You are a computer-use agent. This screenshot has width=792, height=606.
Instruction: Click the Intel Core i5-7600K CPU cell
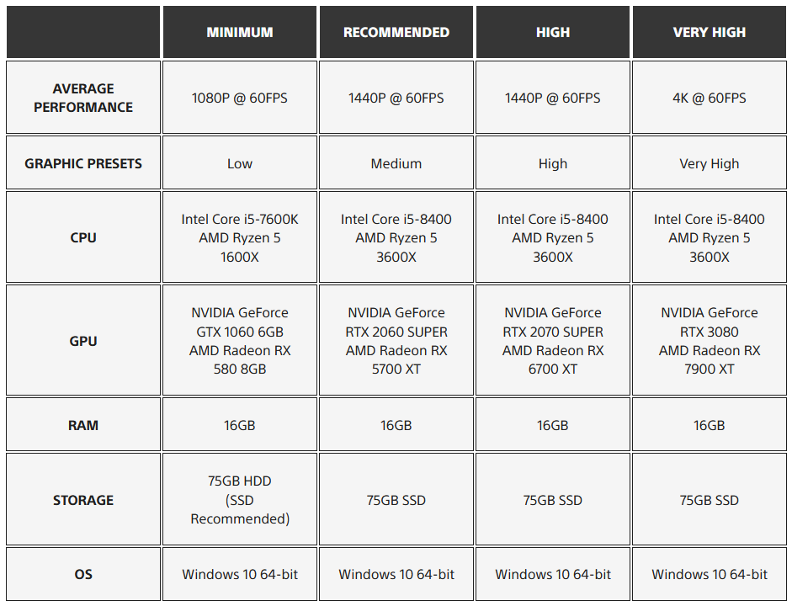point(240,237)
